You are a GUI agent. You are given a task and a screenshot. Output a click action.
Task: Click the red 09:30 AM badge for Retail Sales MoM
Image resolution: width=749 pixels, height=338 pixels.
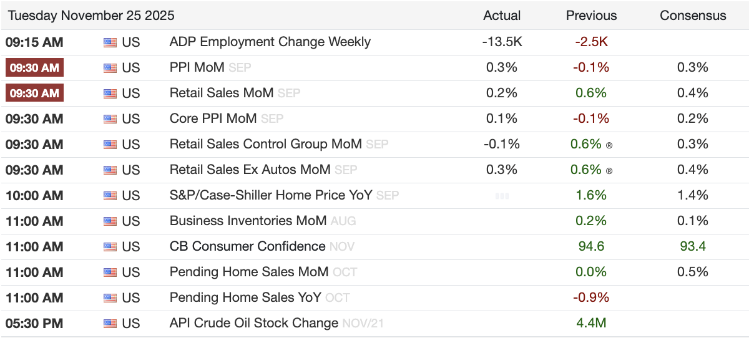[34, 94]
